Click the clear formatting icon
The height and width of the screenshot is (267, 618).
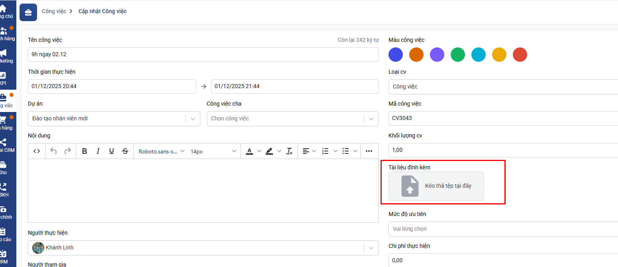pos(290,151)
